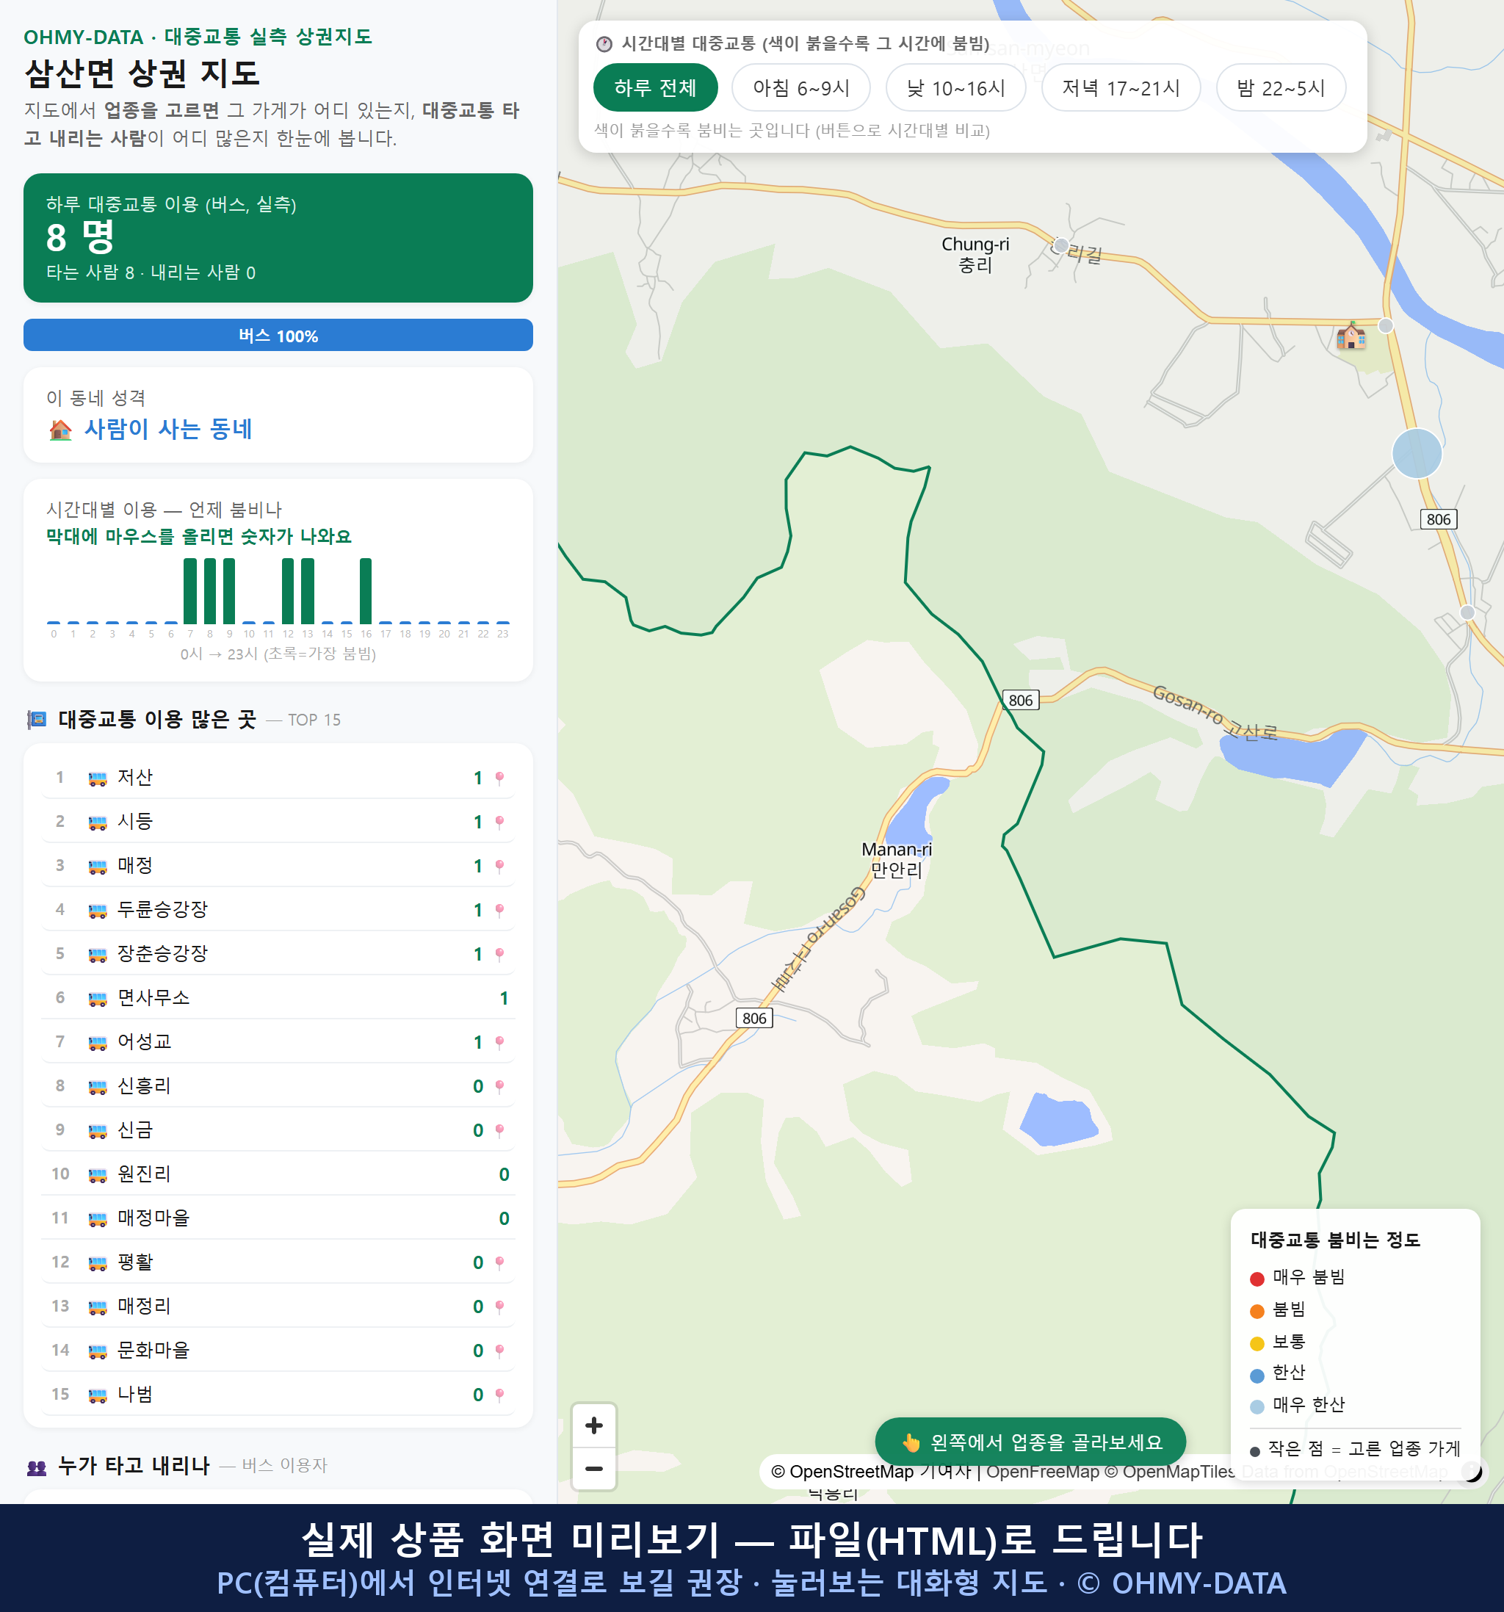Click the 8시 bar in hourly chart
The image size is (1504, 1612).
pyautogui.click(x=210, y=590)
